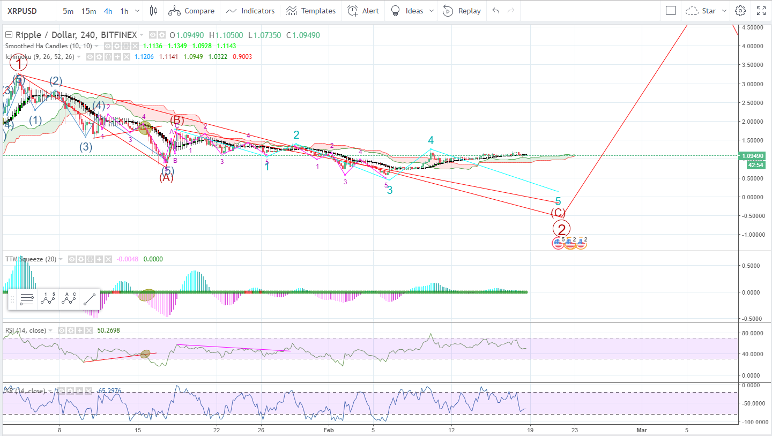This screenshot has height=436, width=772.
Task: Open Ichimoku settings gear
Action: point(99,57)
